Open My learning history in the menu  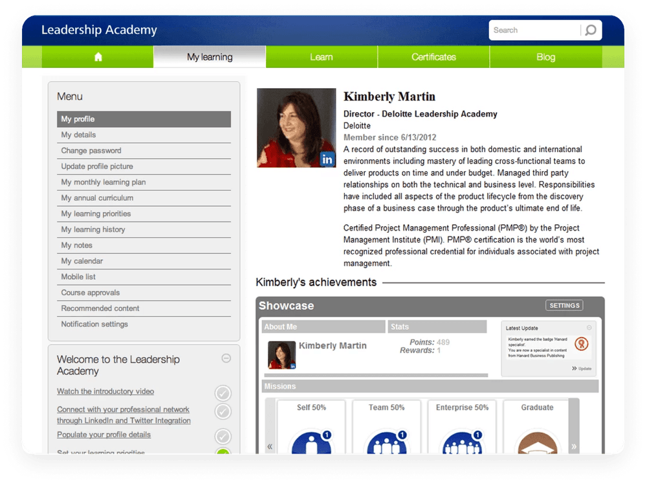[x=93, y=229]
